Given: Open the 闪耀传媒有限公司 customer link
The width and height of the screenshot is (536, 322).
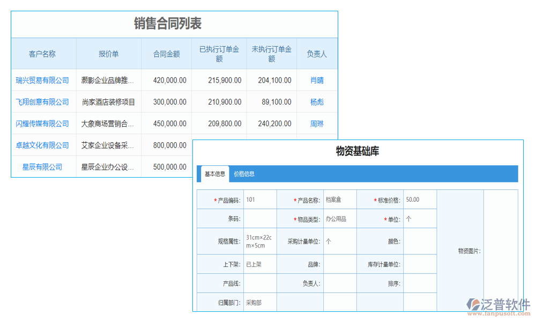Looking at the screenshot, I should click(42, 123).
